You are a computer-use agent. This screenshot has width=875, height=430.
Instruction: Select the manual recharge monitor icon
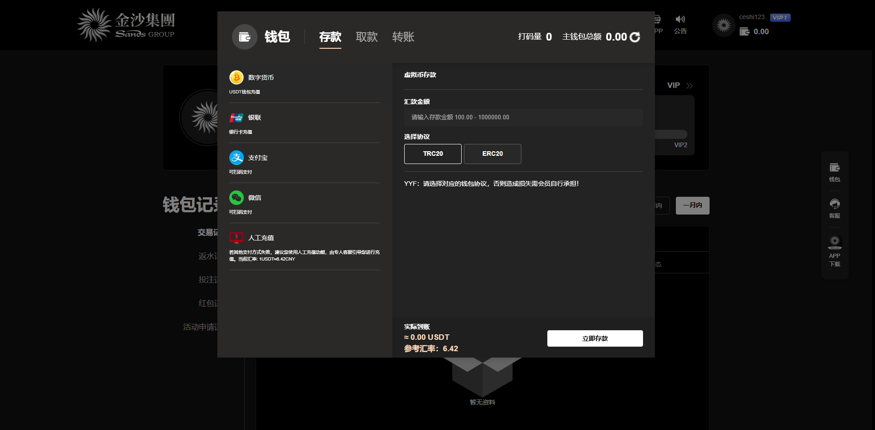coord(236,238)
